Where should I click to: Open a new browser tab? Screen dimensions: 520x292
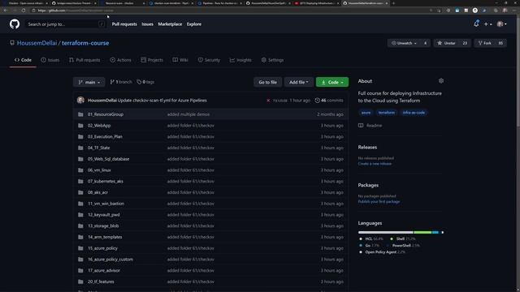(393, 3)
